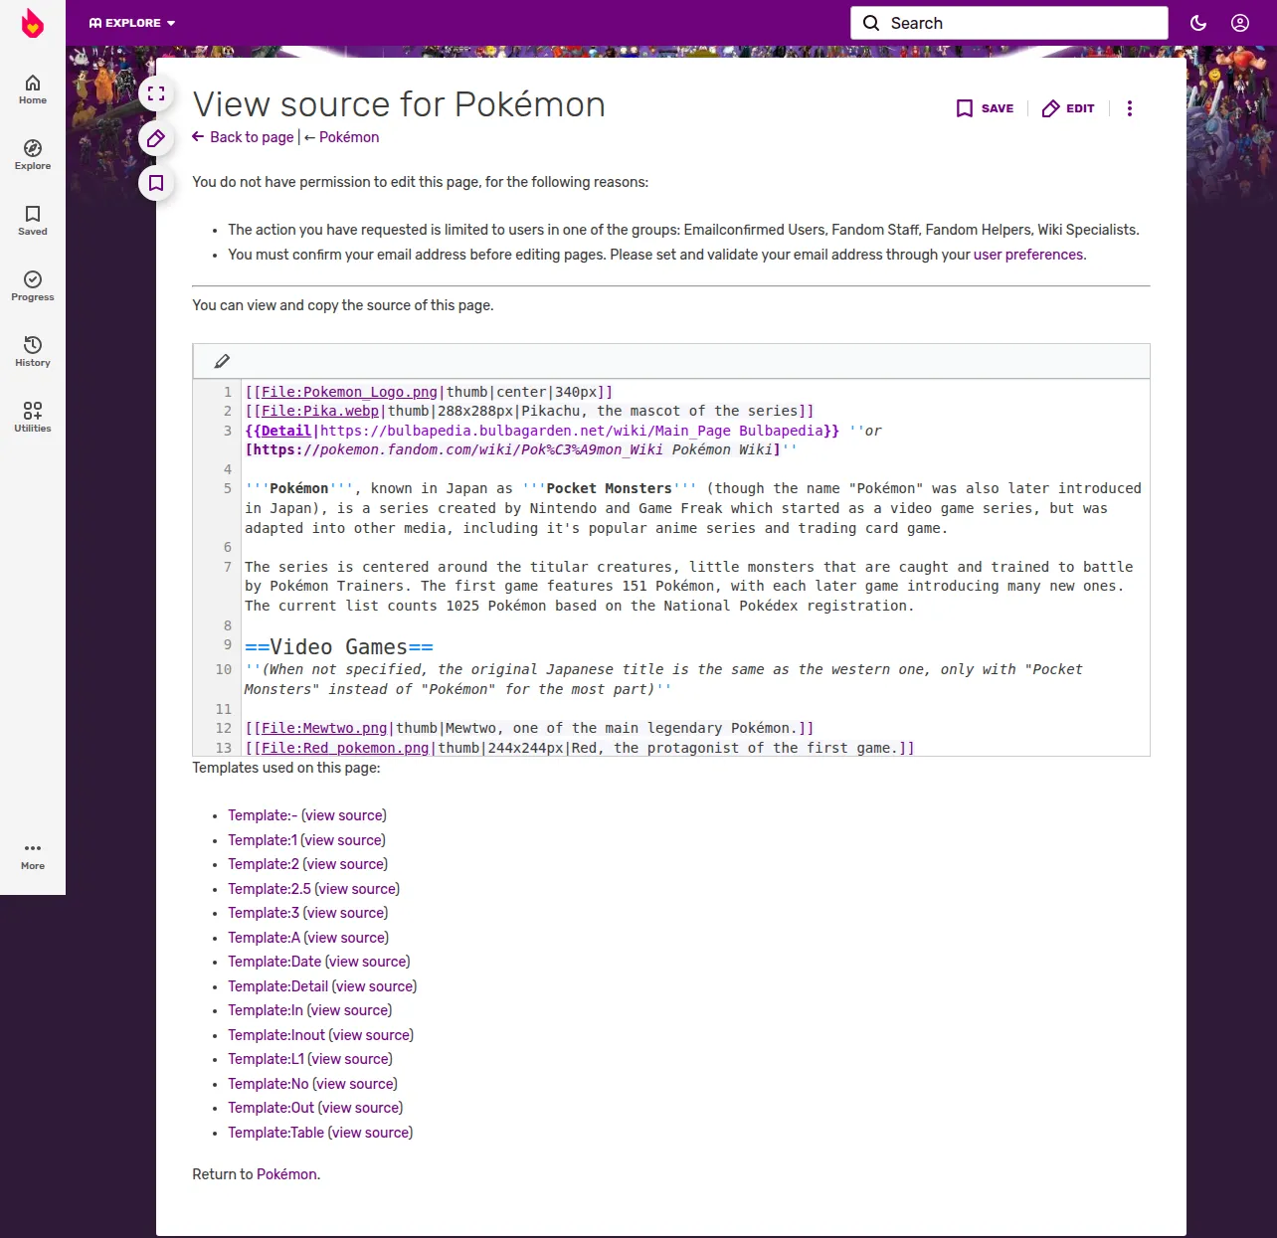Image resolution: width=1277 pixels, height=1238 pixels.
Task: Click the Fandom flame logo
Action: pos(33,23)
